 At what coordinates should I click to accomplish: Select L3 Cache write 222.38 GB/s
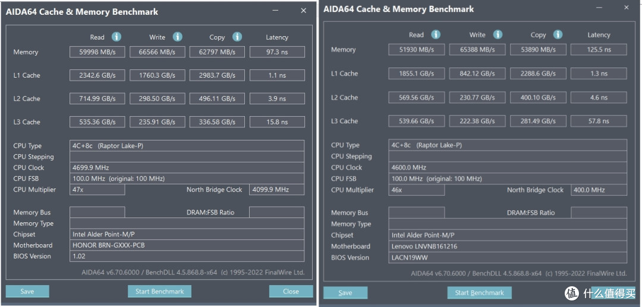477,121
